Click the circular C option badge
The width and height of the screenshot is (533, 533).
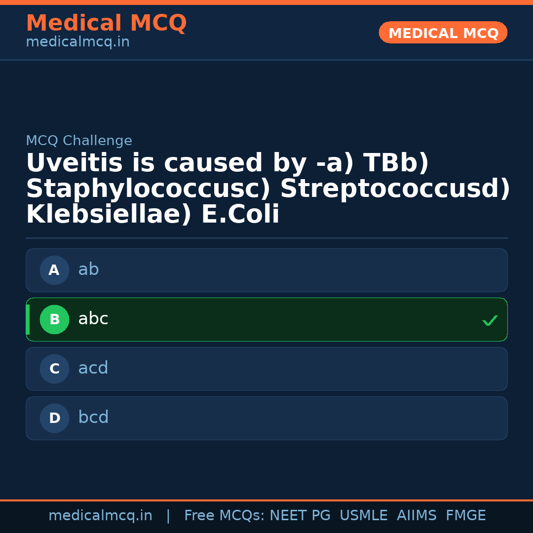pyautogui.click(x=54, y=369)
